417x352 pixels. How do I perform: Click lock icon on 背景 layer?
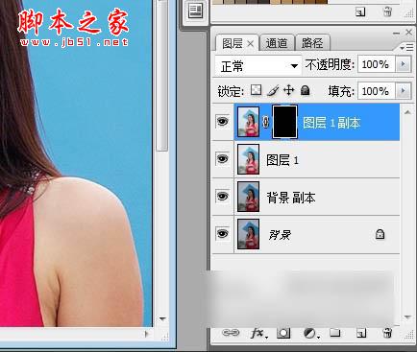point(380,234)
